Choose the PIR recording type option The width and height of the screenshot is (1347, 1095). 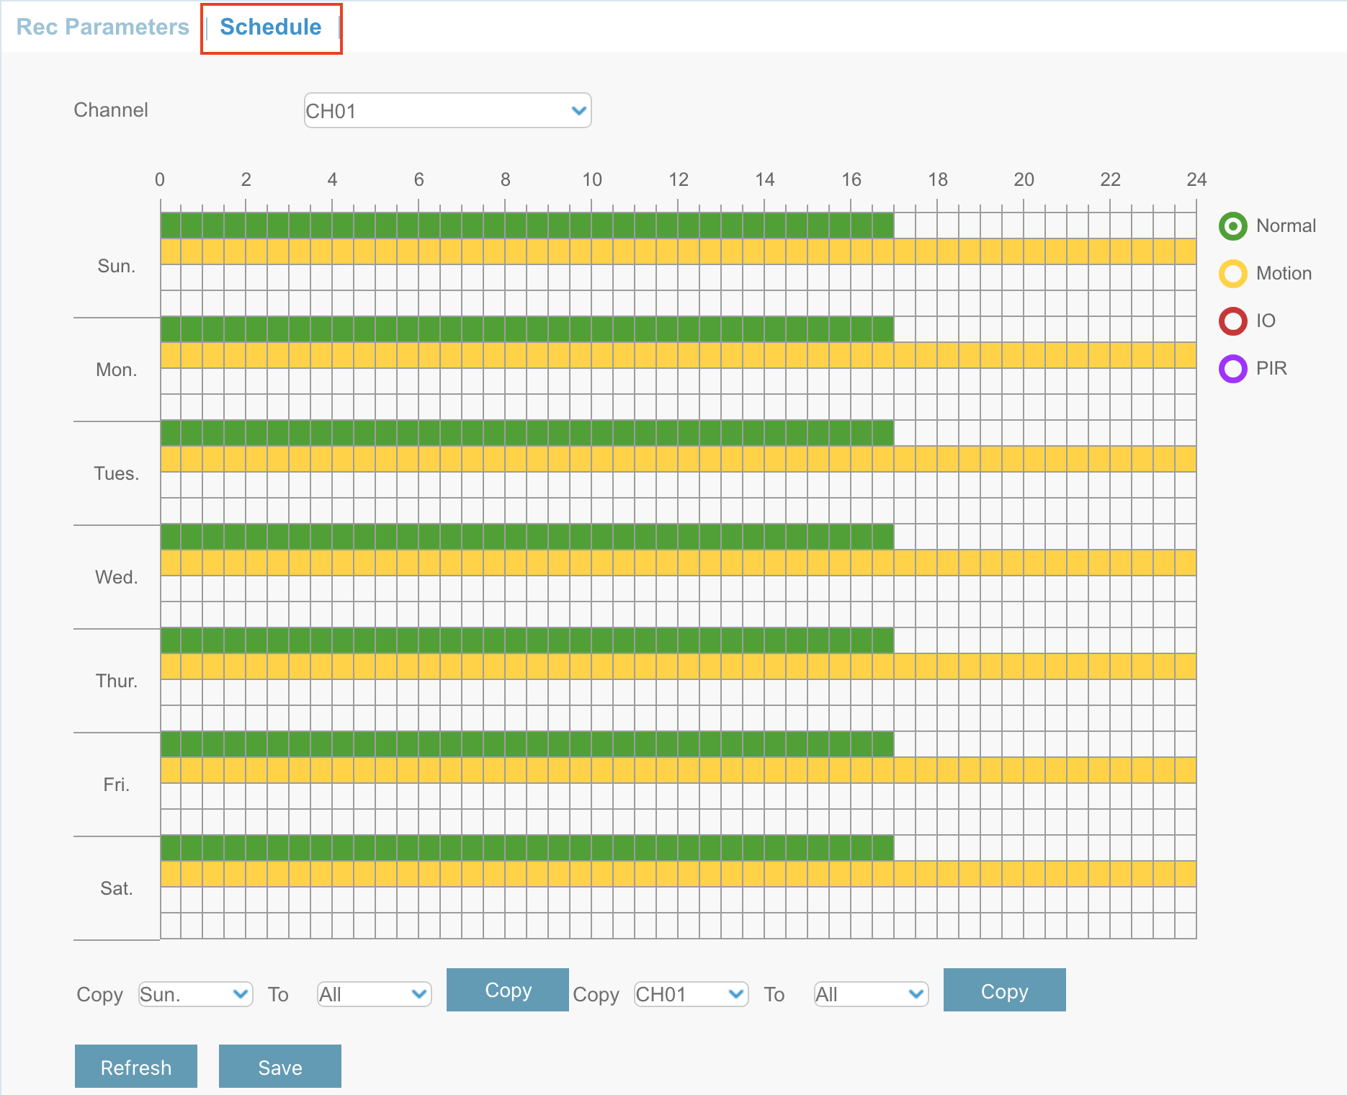1232,369
